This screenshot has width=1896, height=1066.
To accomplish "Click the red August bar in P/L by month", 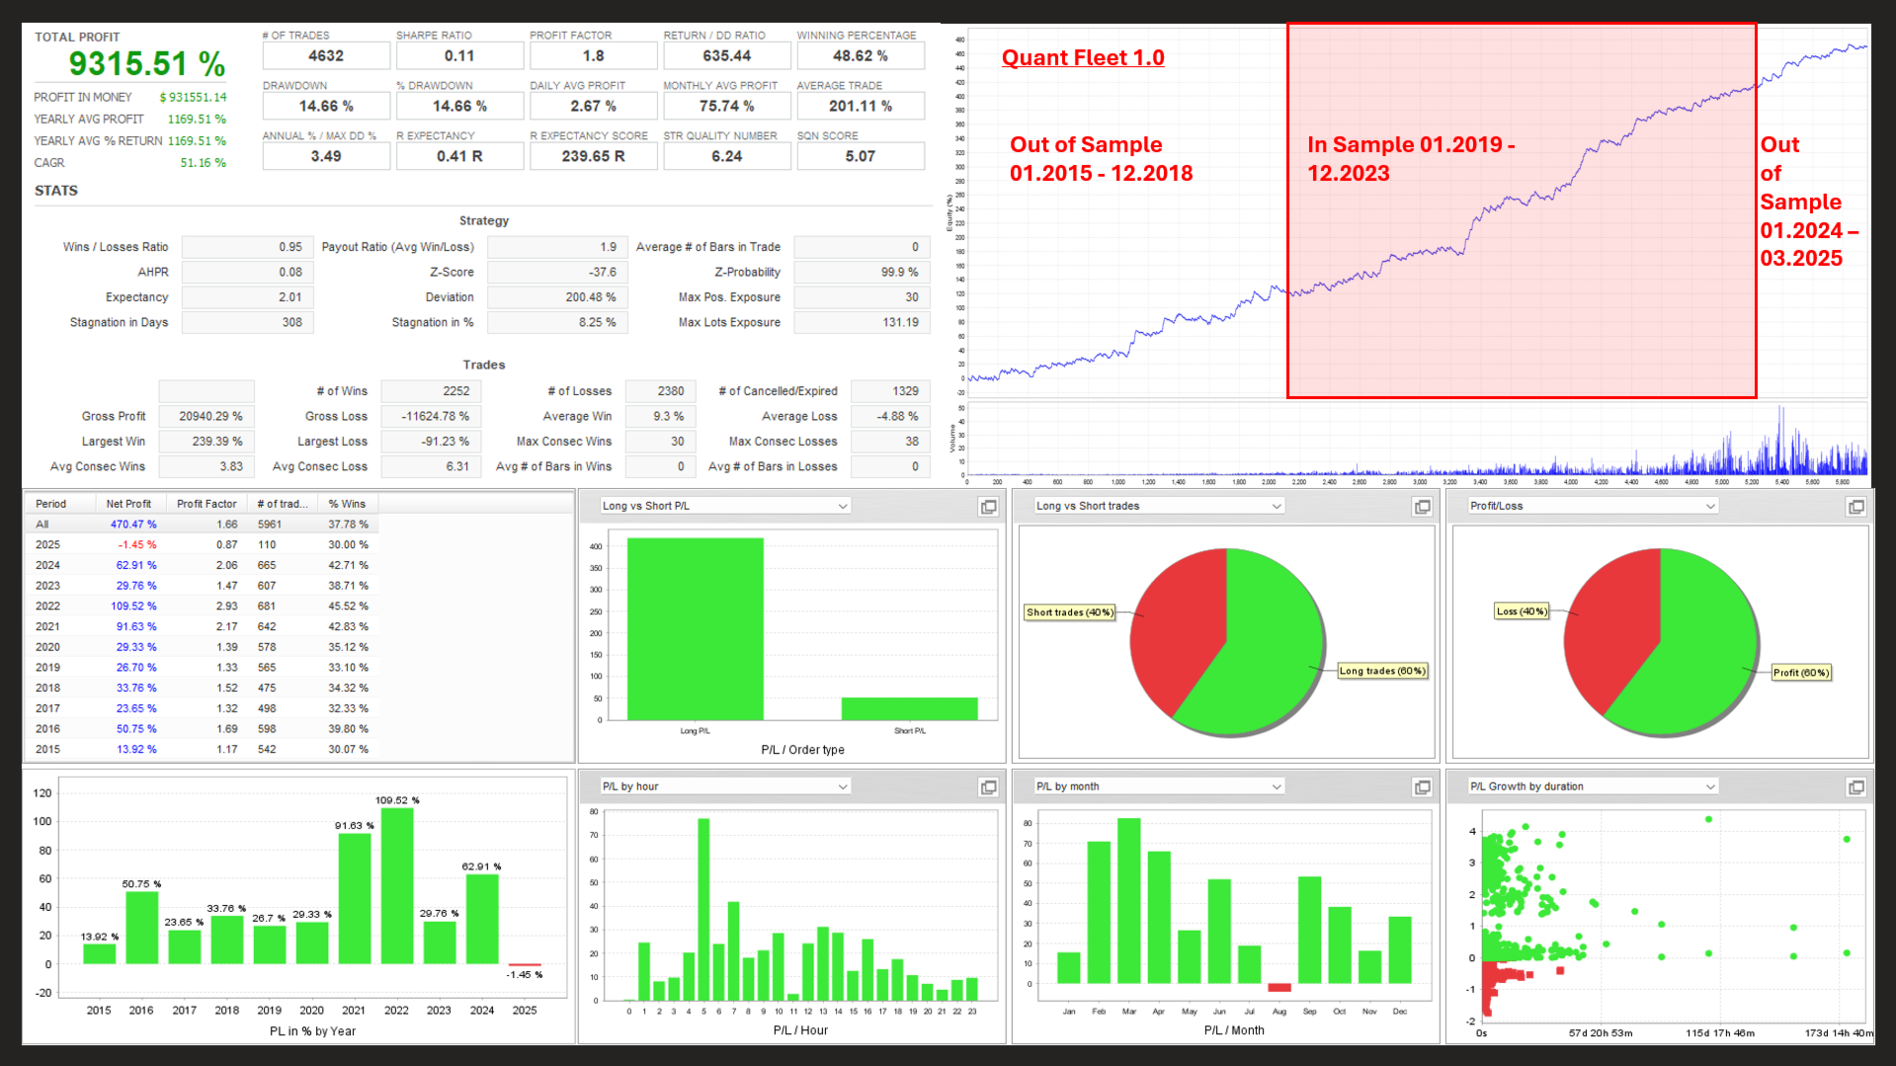I will [x=1279, y=987].
